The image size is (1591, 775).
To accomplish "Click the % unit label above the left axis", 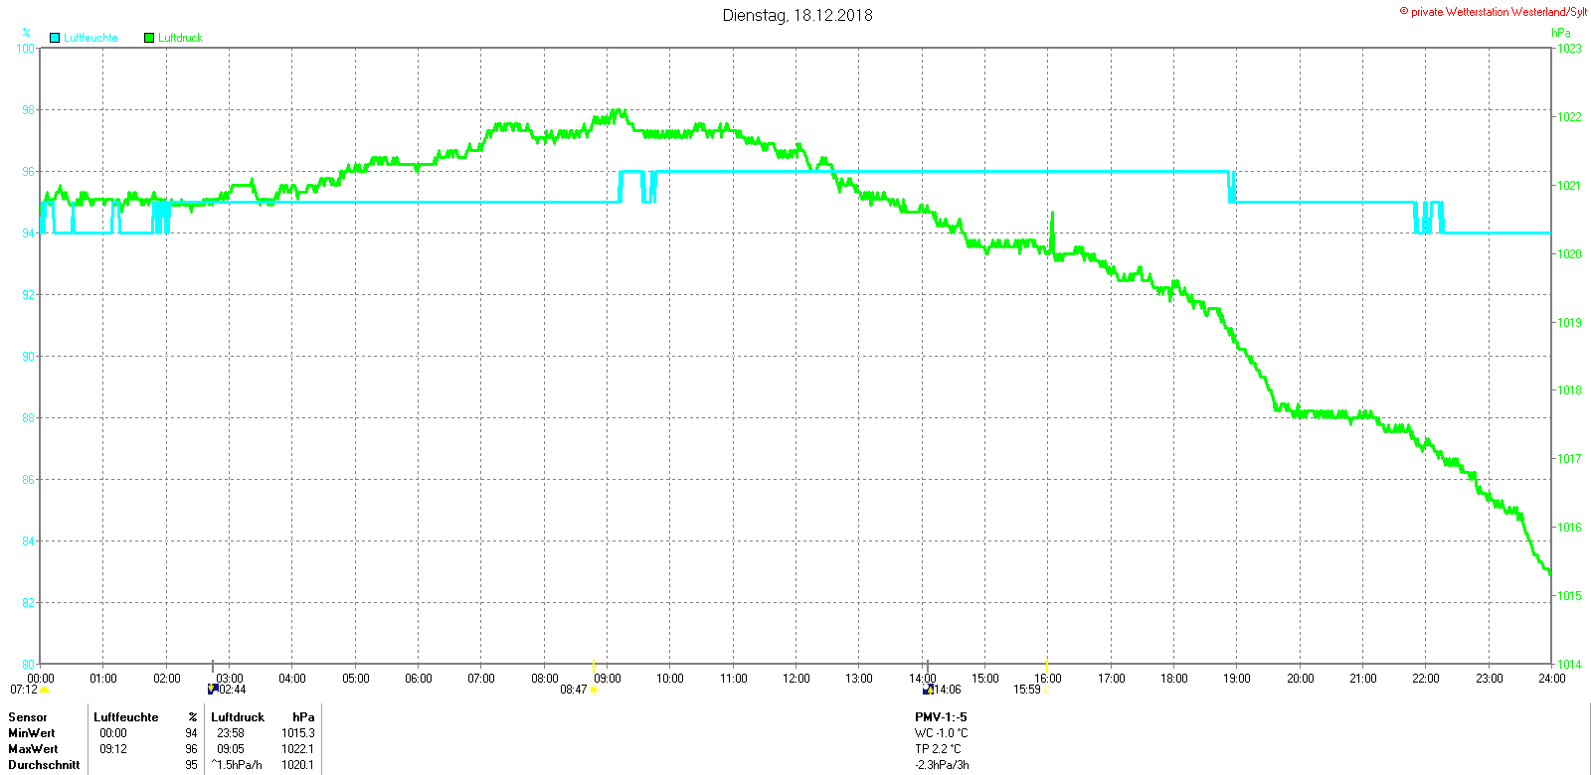I will pyautogui.click(x=26, y=33).
